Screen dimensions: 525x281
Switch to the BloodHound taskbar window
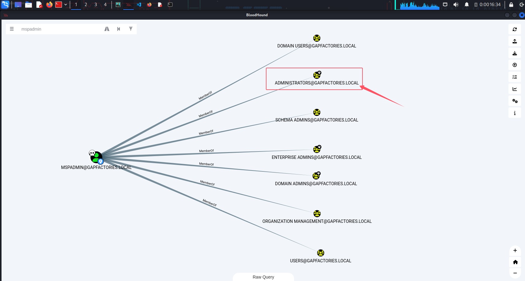tap(128, 5)
